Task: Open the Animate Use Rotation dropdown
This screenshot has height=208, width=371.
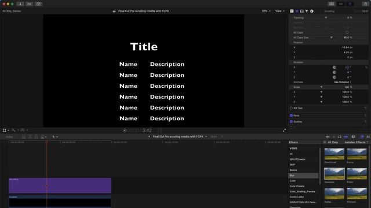Action: (x=343, y=82)
